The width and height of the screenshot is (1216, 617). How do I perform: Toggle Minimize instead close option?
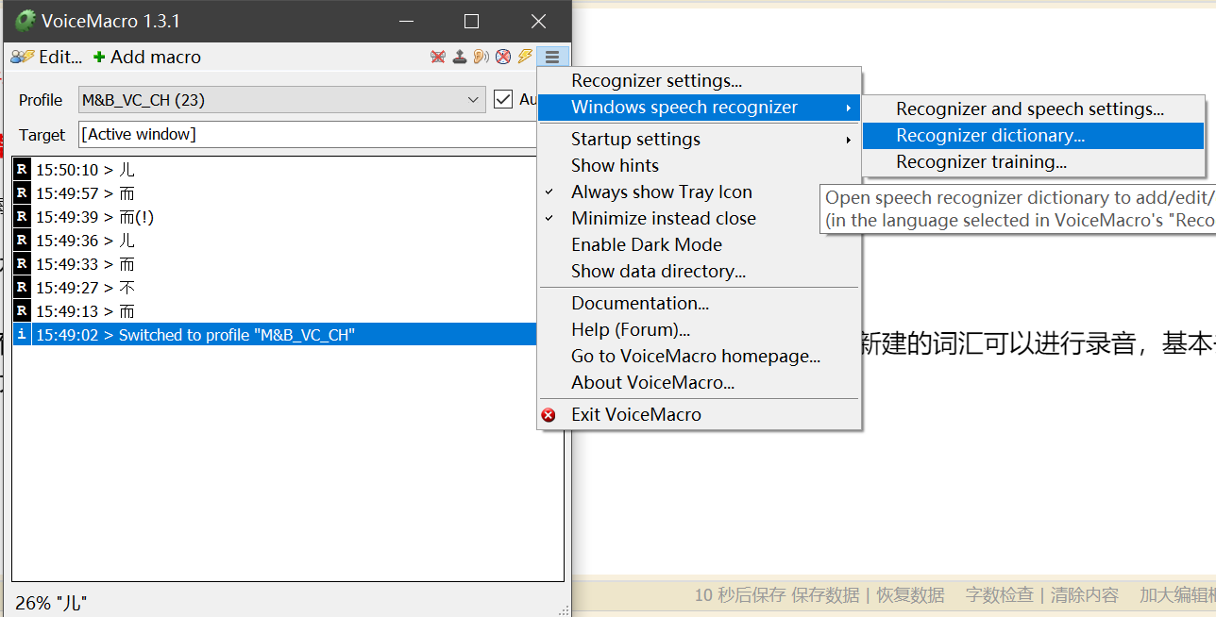coord(700,218)
